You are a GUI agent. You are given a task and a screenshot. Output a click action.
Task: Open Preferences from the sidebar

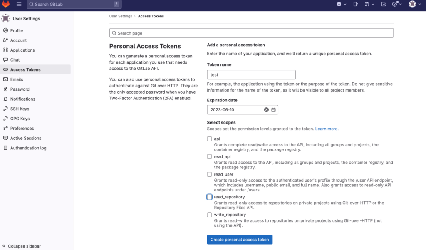point(22,129)
